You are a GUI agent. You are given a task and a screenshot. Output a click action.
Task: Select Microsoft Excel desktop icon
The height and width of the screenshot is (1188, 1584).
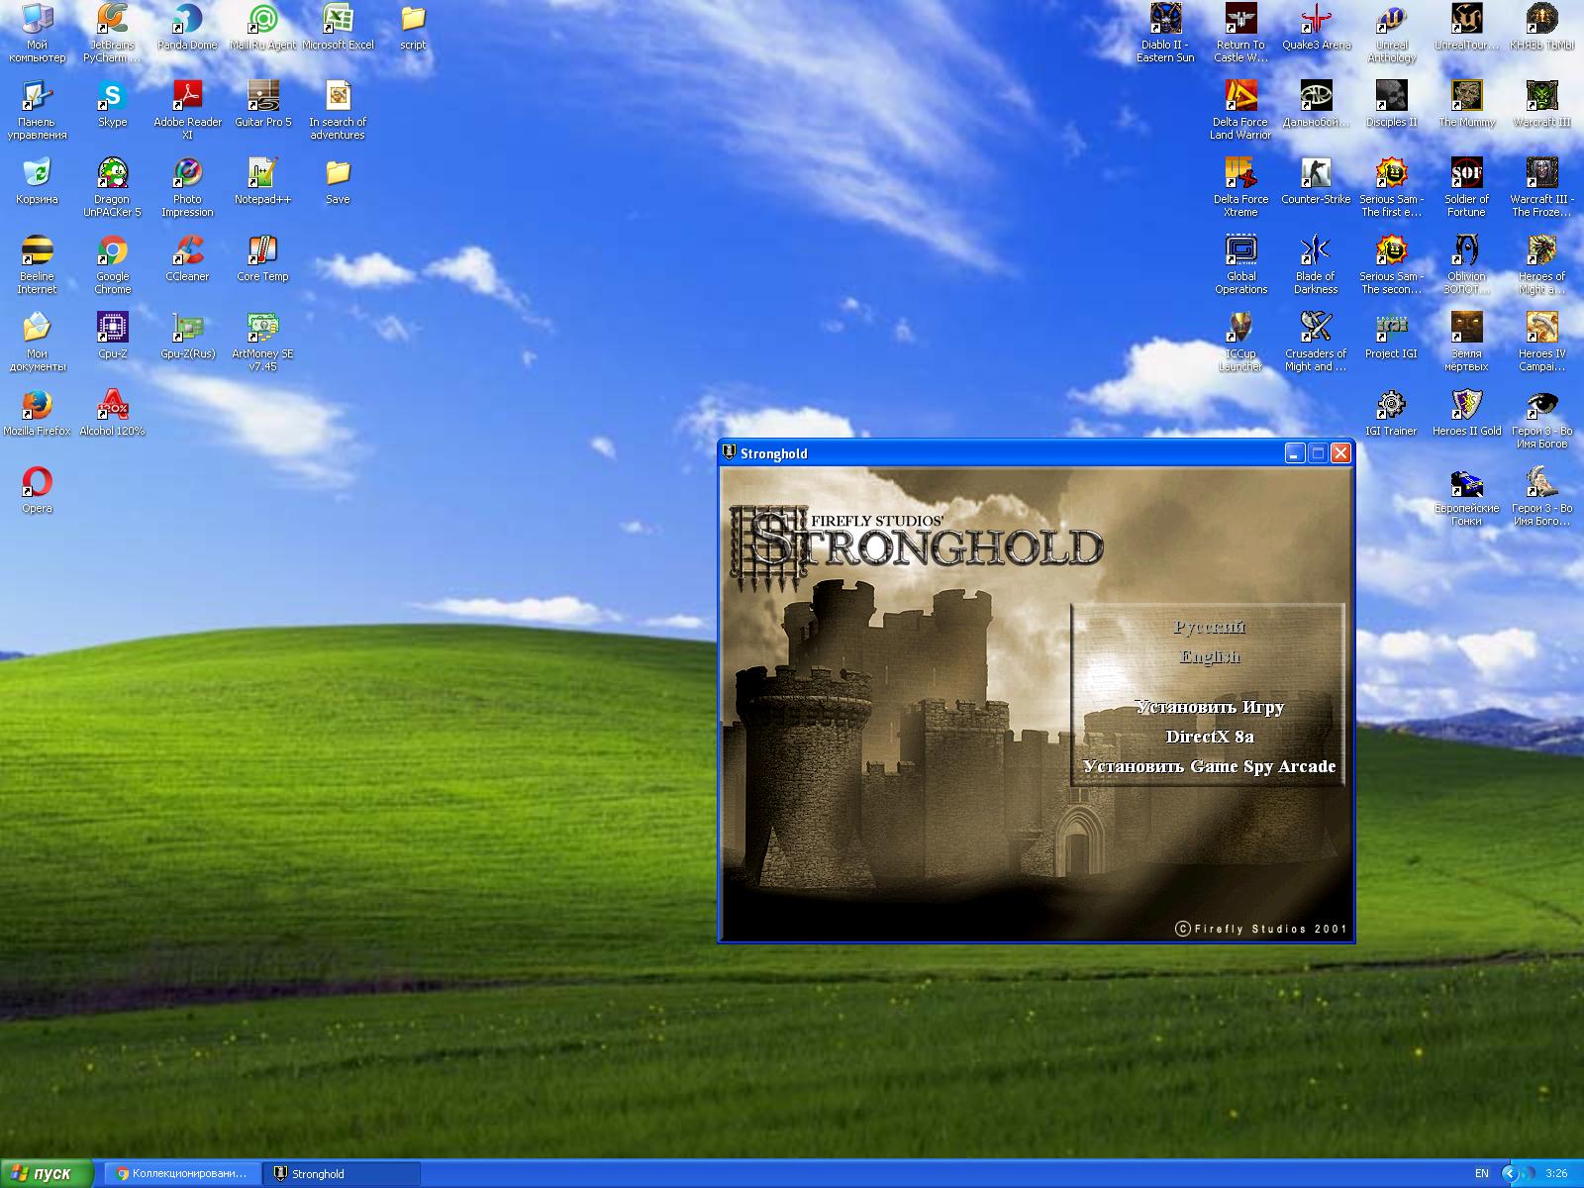pos(338,27)
